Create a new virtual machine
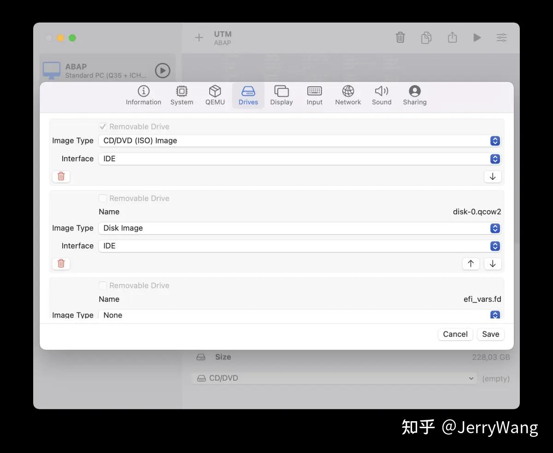Image resolution: width=553 pixels, height=453 pixels. 199,37
